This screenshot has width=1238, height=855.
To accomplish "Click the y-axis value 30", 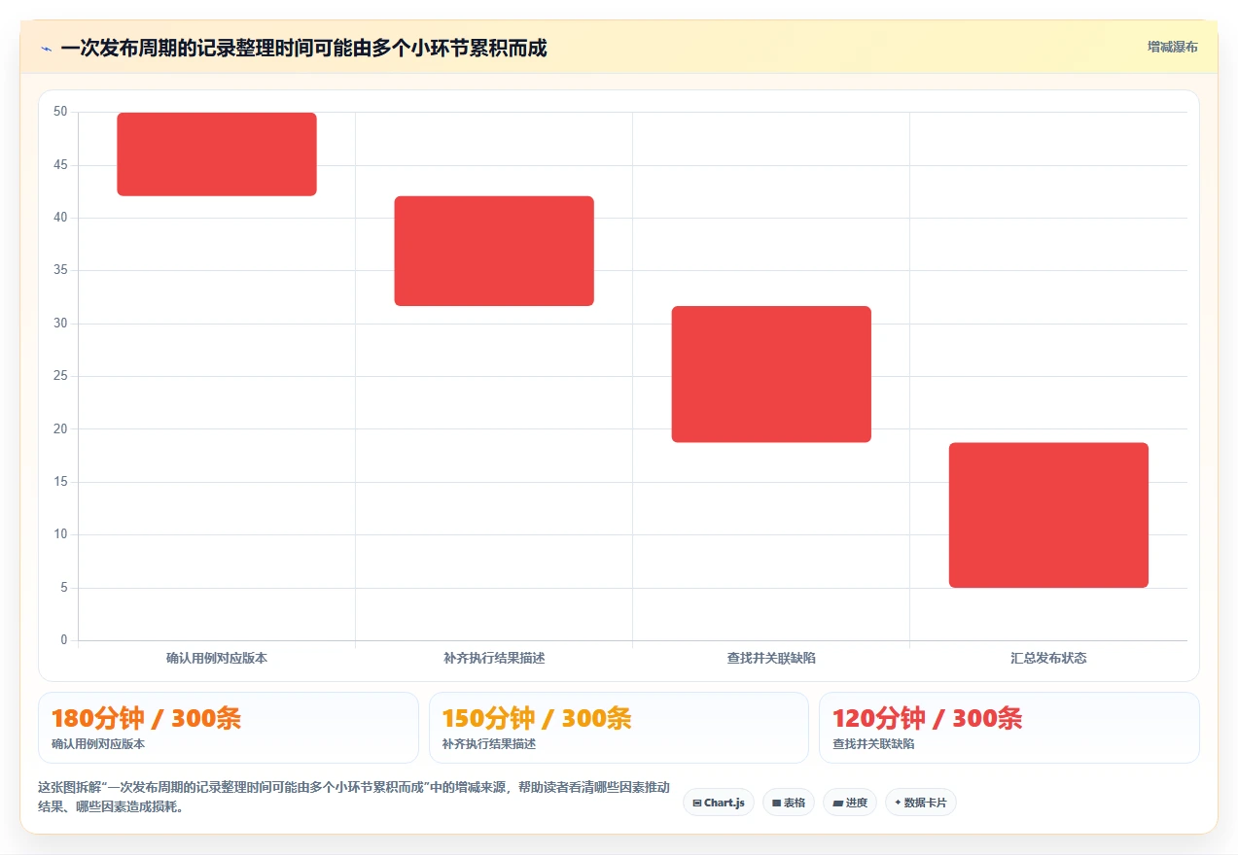I will [x=60, y=324].
